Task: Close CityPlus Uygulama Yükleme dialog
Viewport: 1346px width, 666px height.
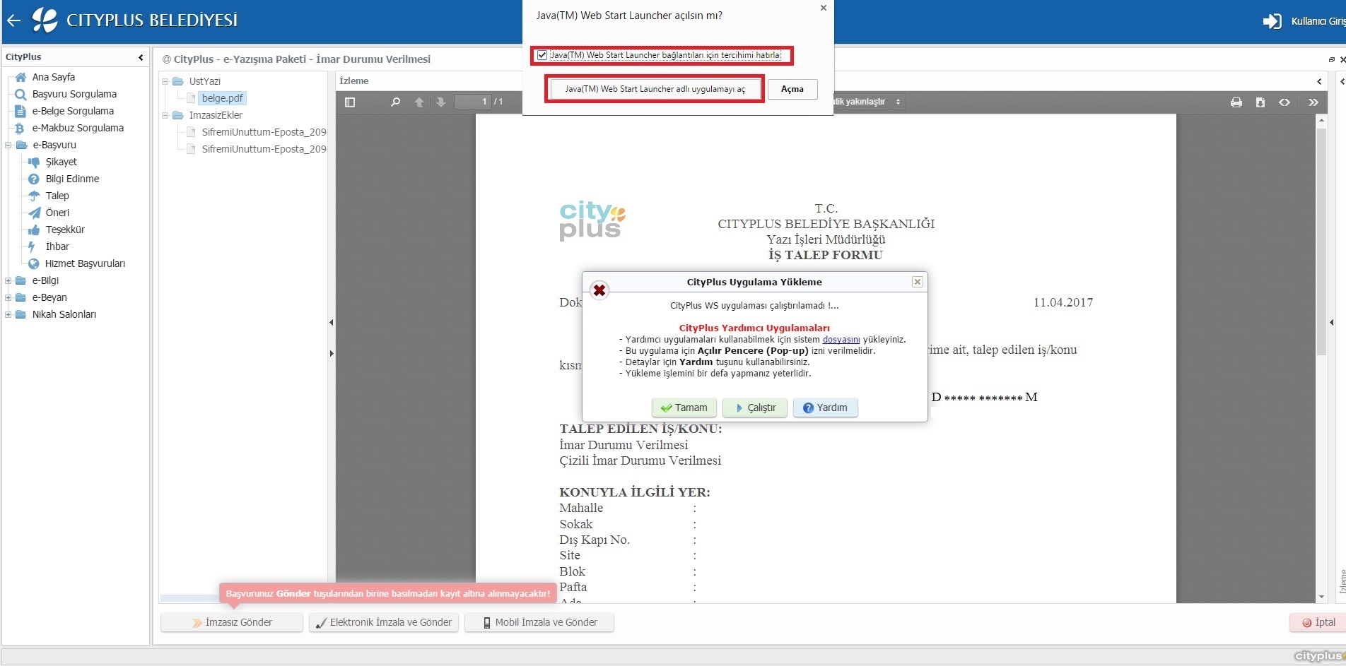Action: pos(917,282)
